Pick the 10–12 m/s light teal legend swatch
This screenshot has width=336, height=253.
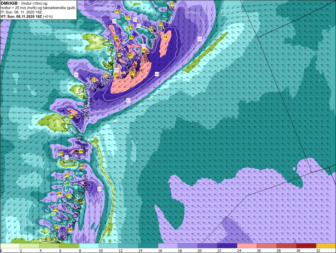click(109, 246)
